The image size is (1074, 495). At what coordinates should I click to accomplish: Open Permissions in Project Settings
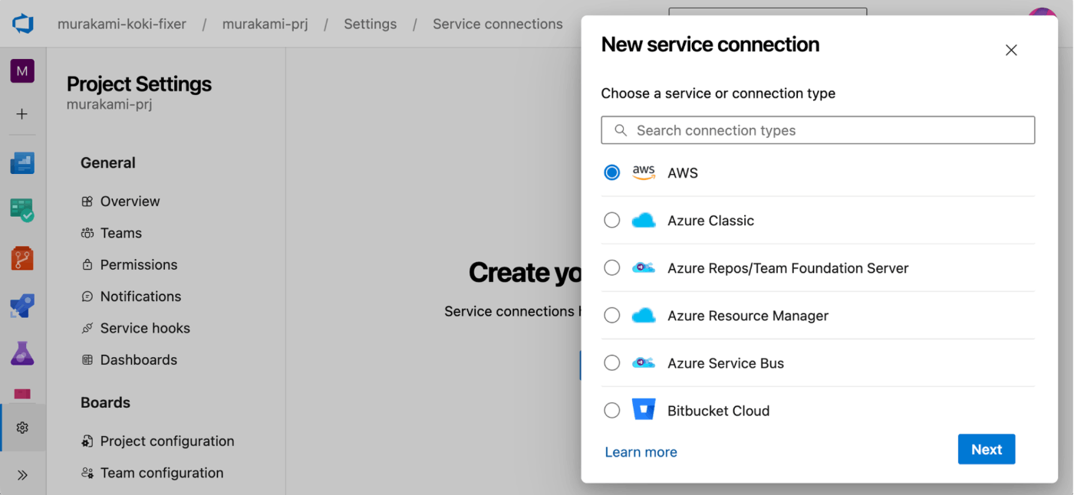click(x=139, y=264)
